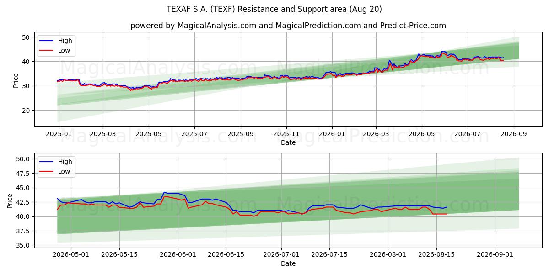
Task: Click the 2026-07-15 tick on the bottom chart
Action: (x=329, y=255)
